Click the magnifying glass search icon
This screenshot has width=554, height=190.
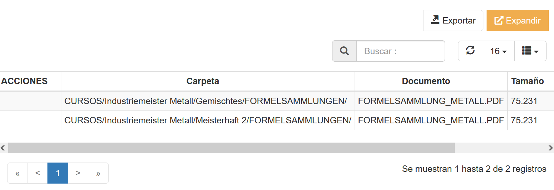point(344,51)
